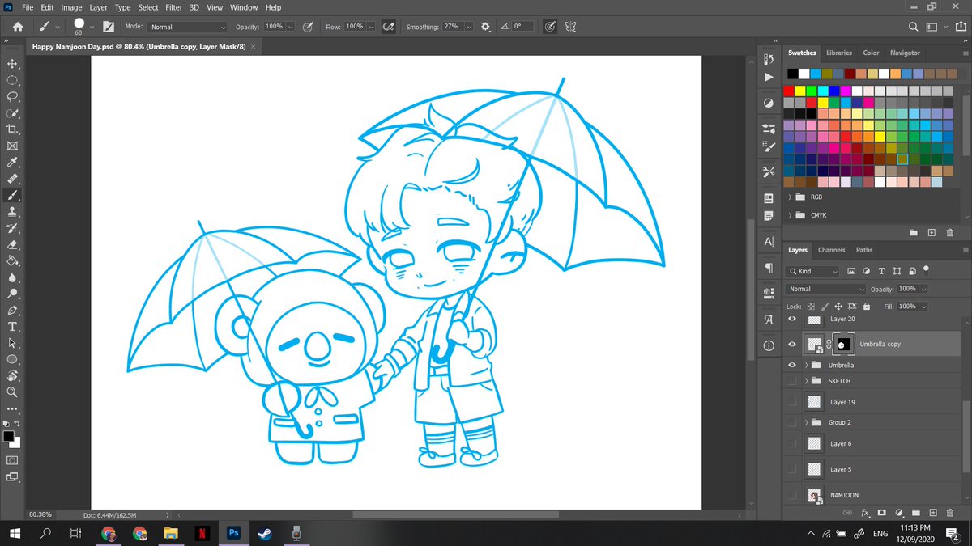Switch to the Channels tab
The width and height of the screenshot is (972, 546).
coord(832,250)
